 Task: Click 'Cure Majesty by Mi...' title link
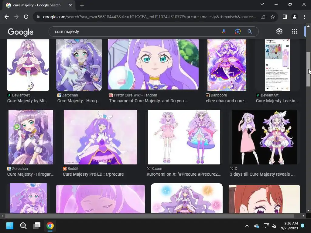pyautogui.click(x=27, y=101)
